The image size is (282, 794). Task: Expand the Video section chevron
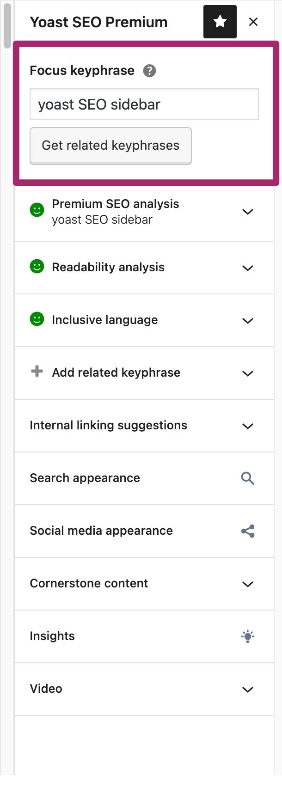tap(247, 689)
